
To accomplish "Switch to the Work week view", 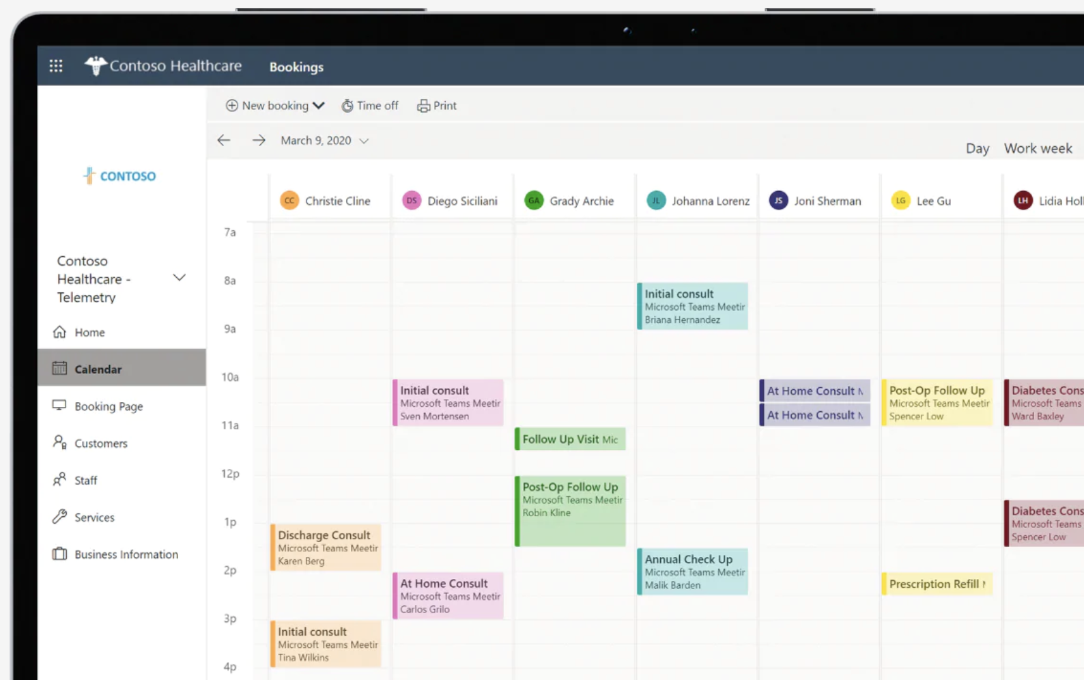I will tap(1038, 149).
